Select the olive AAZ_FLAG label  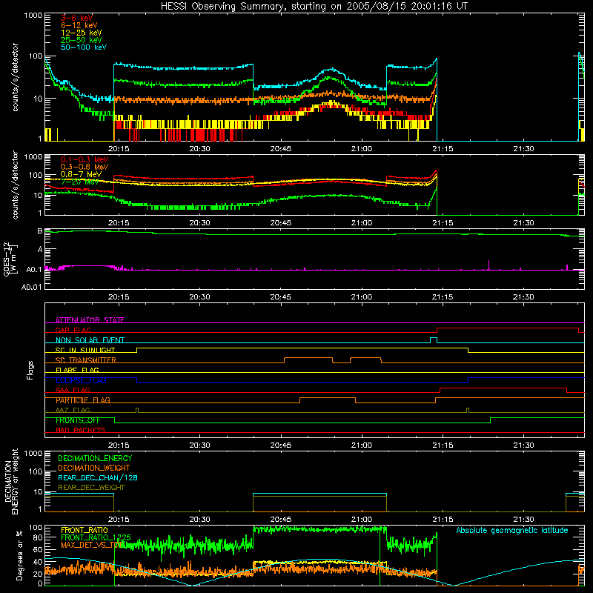coord(73,410)
